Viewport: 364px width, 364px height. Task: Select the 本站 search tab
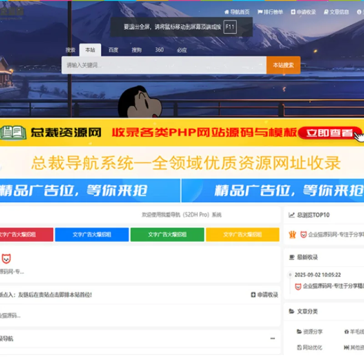[x=90, y=50]
